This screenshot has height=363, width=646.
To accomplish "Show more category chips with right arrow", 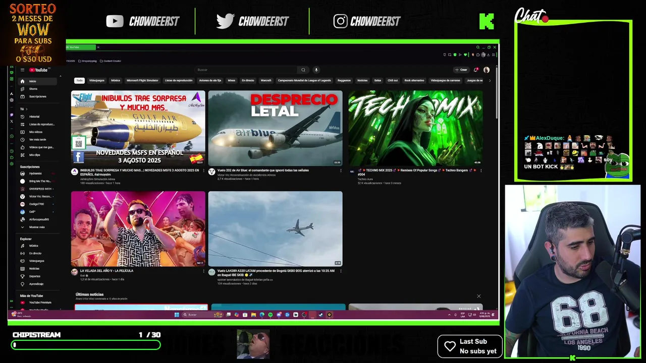I will [489, 81].
